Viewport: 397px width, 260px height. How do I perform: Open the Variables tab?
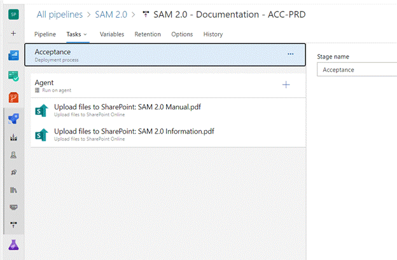(112, 34)
